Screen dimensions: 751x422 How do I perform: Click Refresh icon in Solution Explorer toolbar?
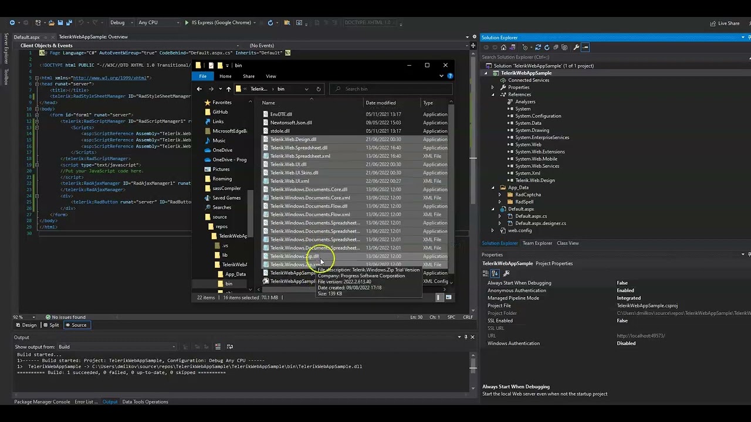click(x=547, y=47)
